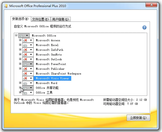Screen dimensions: 162x132
Task: Select the Microsoft SharePoint Workspace item
Action: (58, 73)
